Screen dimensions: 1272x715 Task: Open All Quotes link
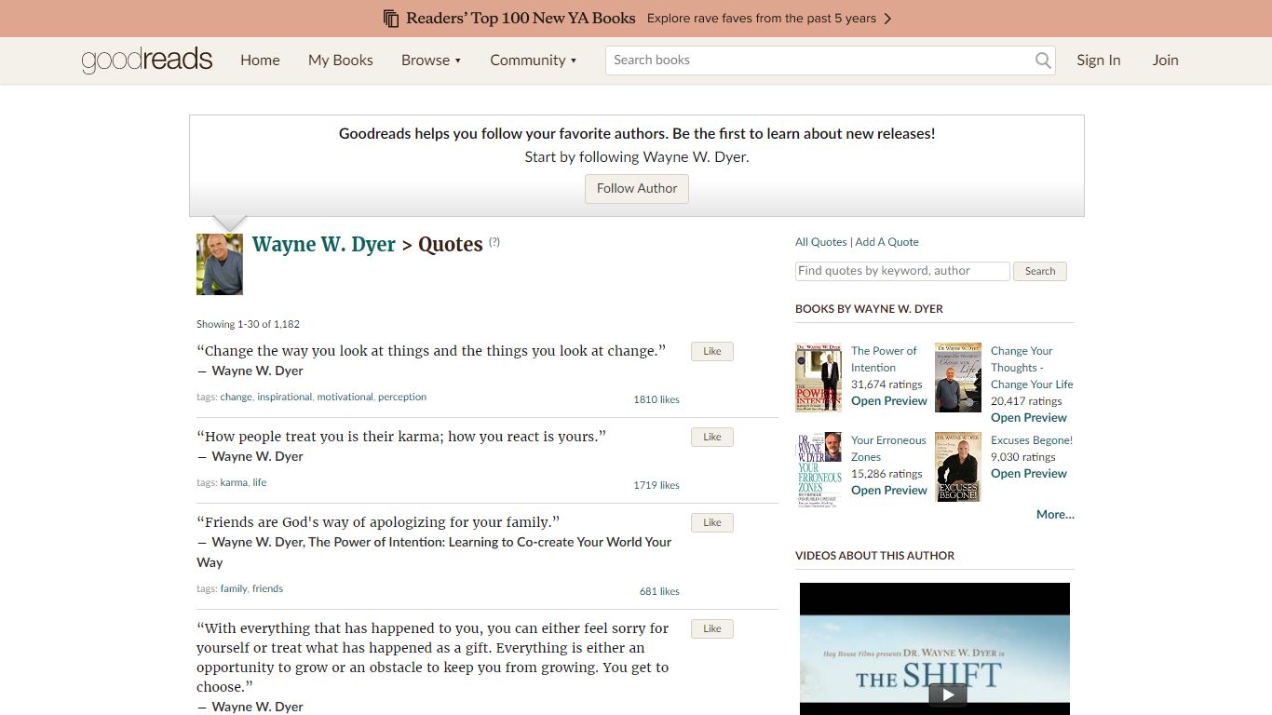(x=821, y=242)
